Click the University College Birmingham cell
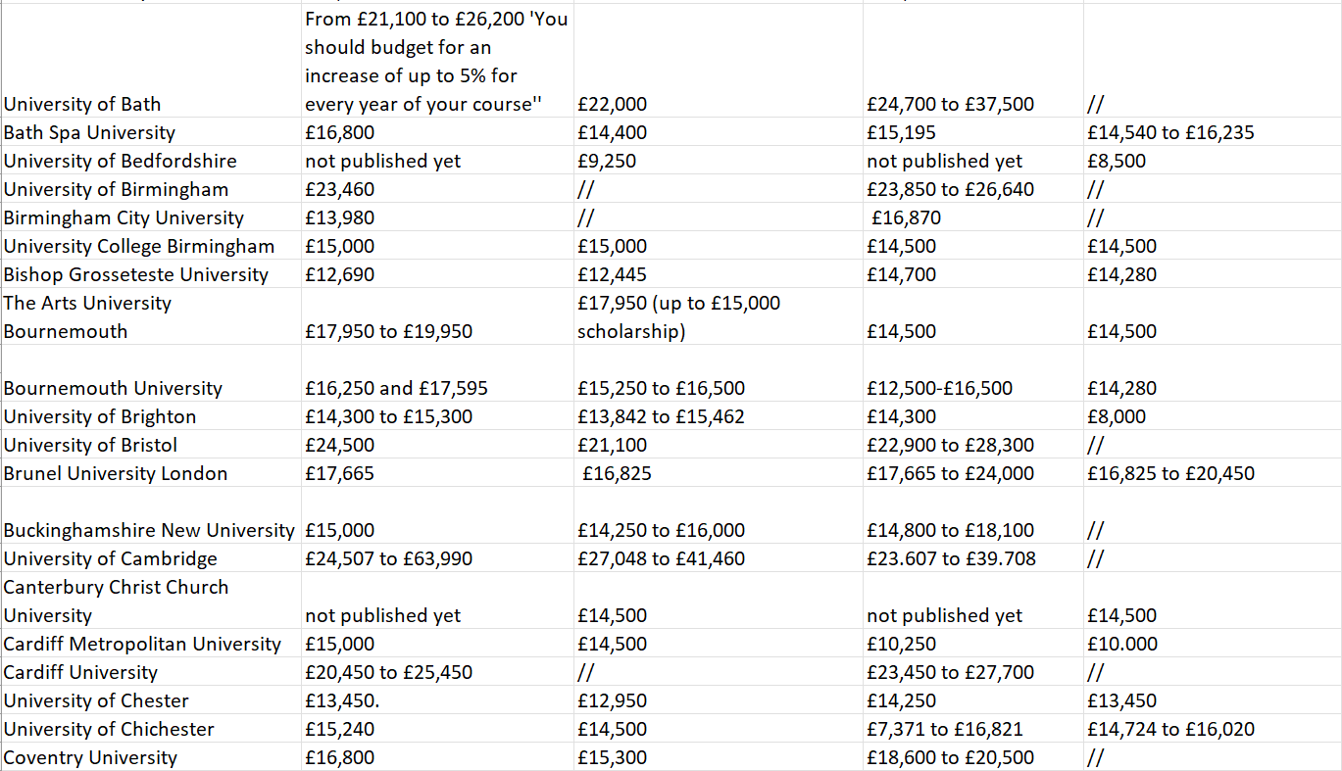 pos(139,246)
